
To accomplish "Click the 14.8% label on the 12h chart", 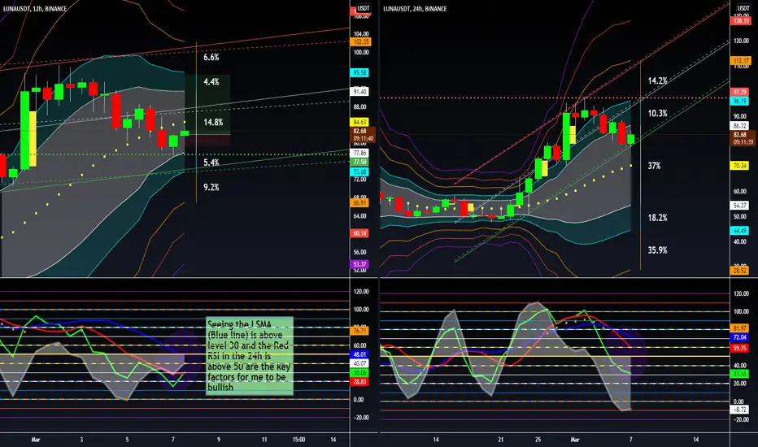I will [x=213, y=122].
